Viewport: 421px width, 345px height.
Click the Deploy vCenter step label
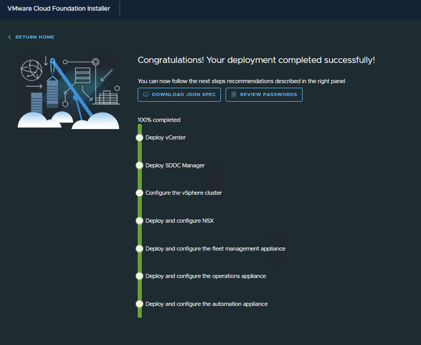coord(165,138)
